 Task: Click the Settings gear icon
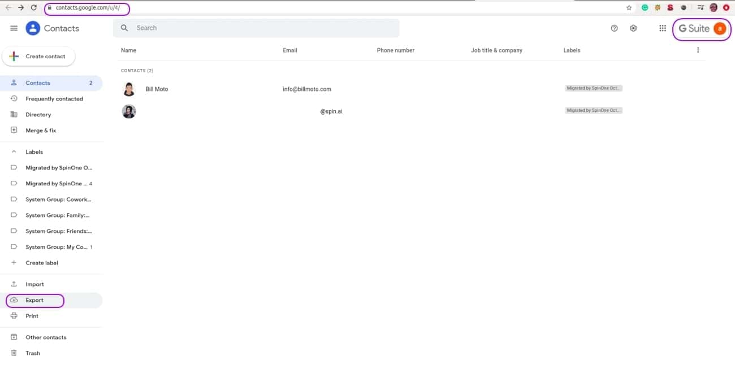click(633, 28)
